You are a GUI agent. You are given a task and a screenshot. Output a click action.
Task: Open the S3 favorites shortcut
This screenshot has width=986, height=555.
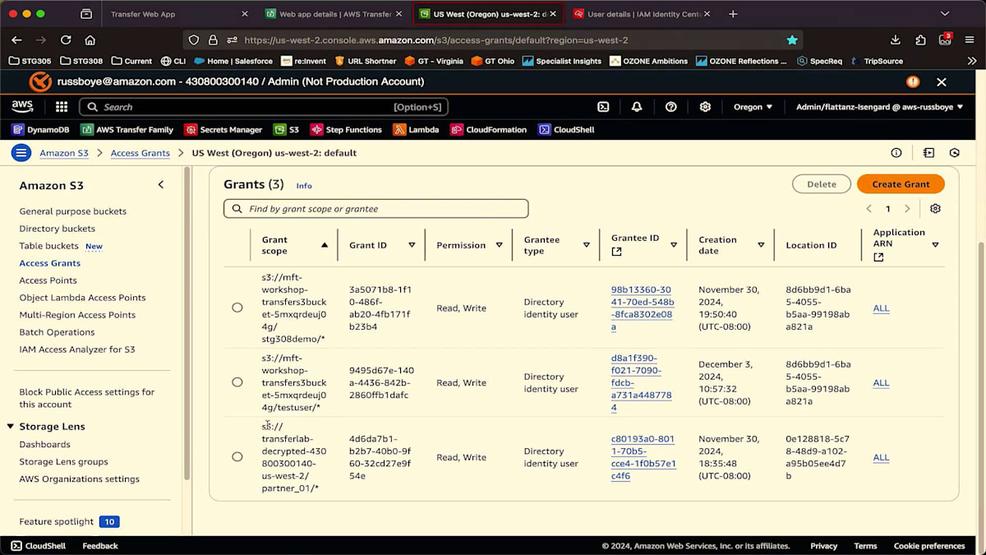[287, 129]
